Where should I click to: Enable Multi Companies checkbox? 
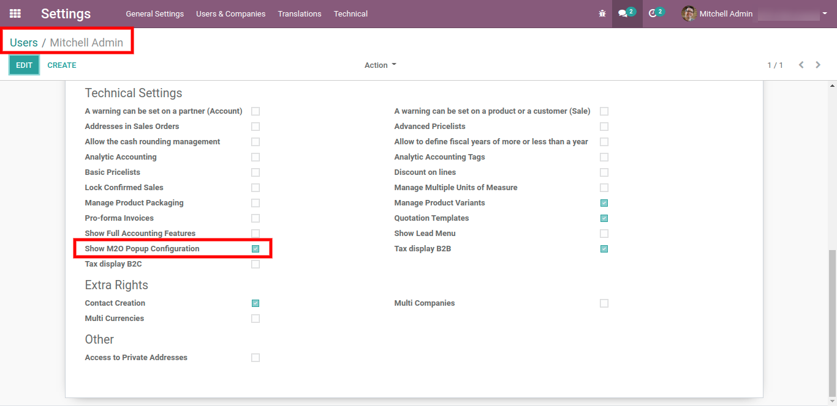pos(604,303)
